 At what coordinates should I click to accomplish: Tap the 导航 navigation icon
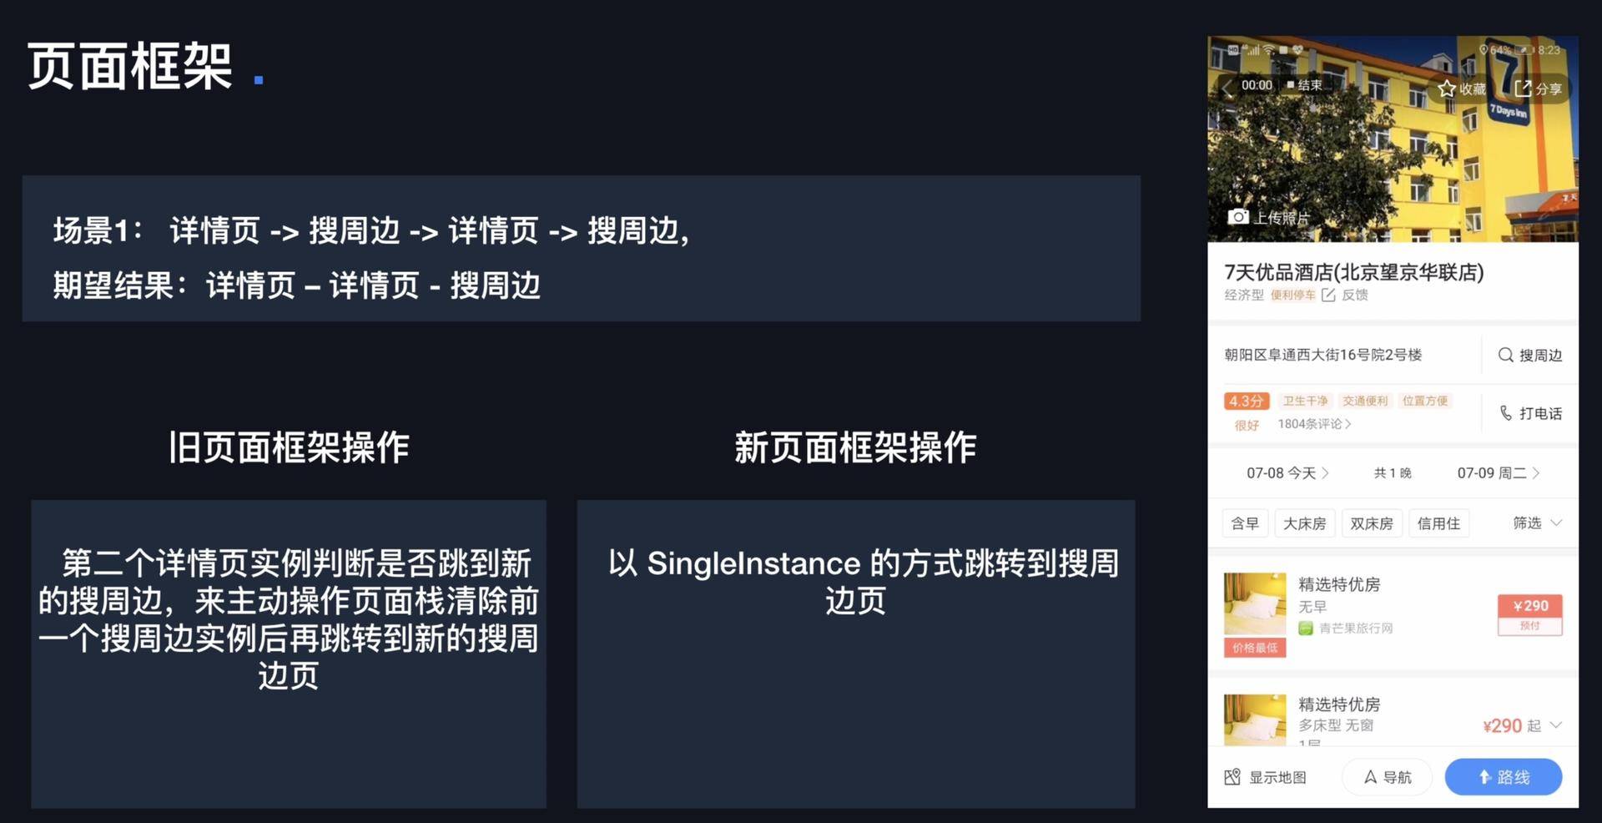coord(1369,776)
